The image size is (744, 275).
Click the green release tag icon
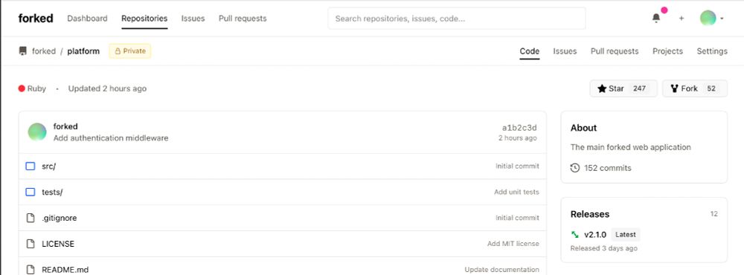pyautogui.click(x=575, y=234)
